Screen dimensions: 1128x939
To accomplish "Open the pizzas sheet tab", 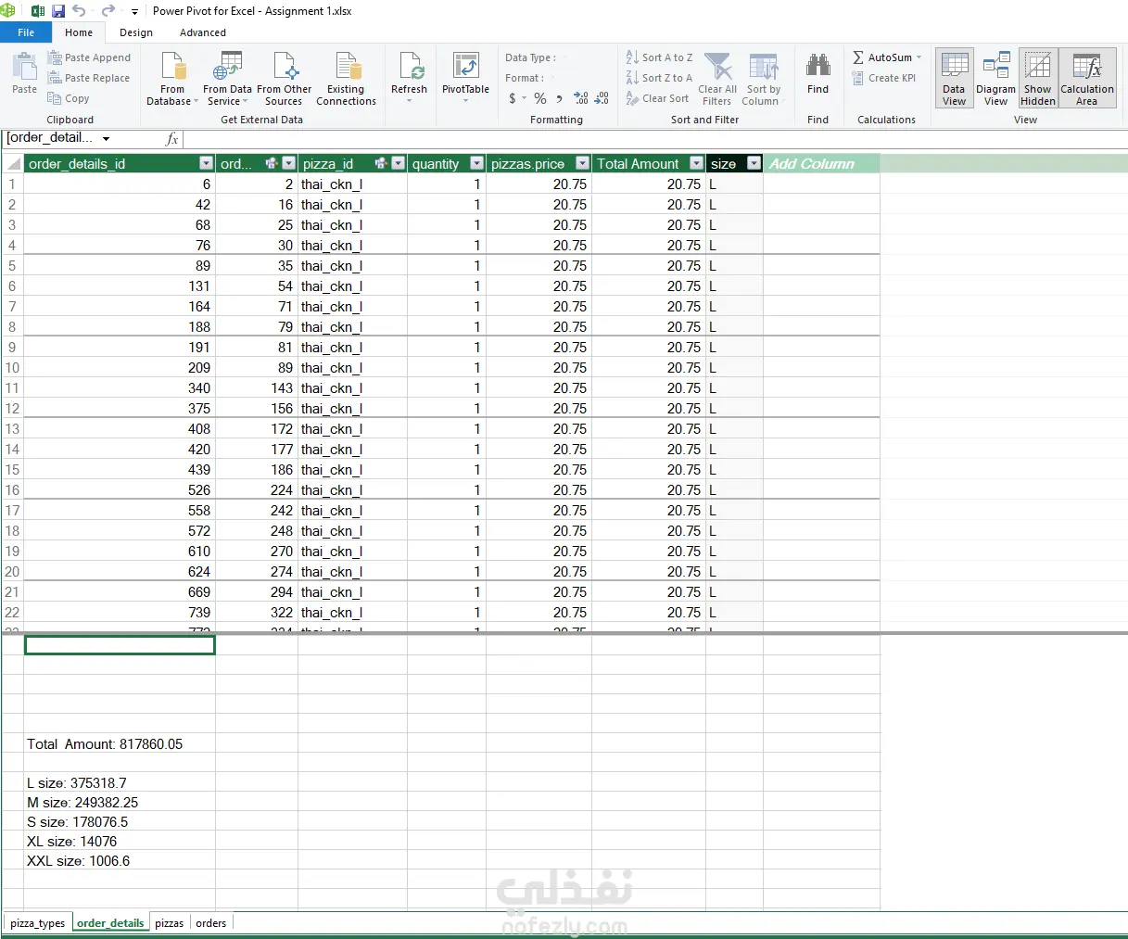I will [x=170, y=923].
